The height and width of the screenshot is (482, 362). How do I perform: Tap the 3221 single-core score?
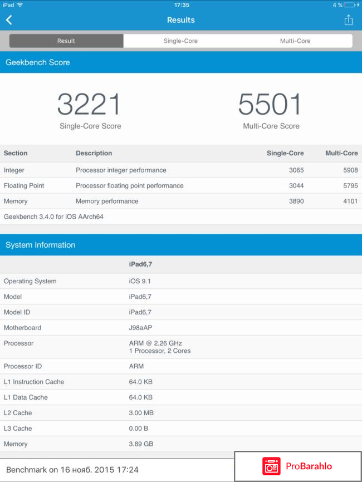(x=90, y=105)
